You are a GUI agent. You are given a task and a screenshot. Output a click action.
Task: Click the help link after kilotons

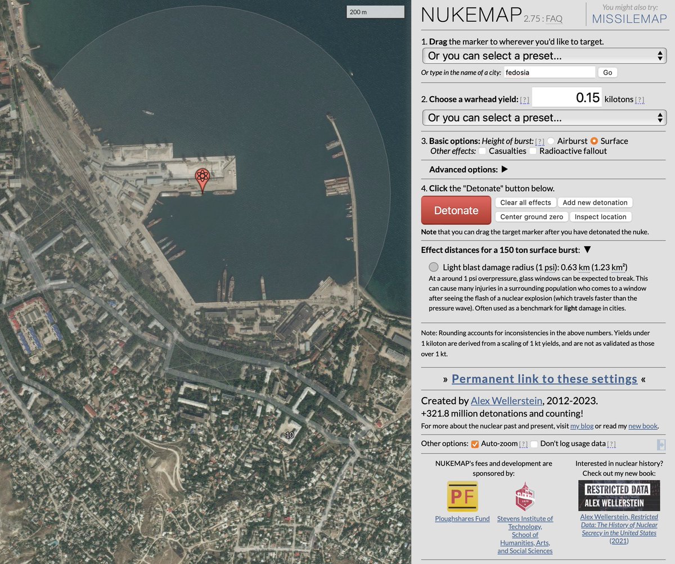640,100
